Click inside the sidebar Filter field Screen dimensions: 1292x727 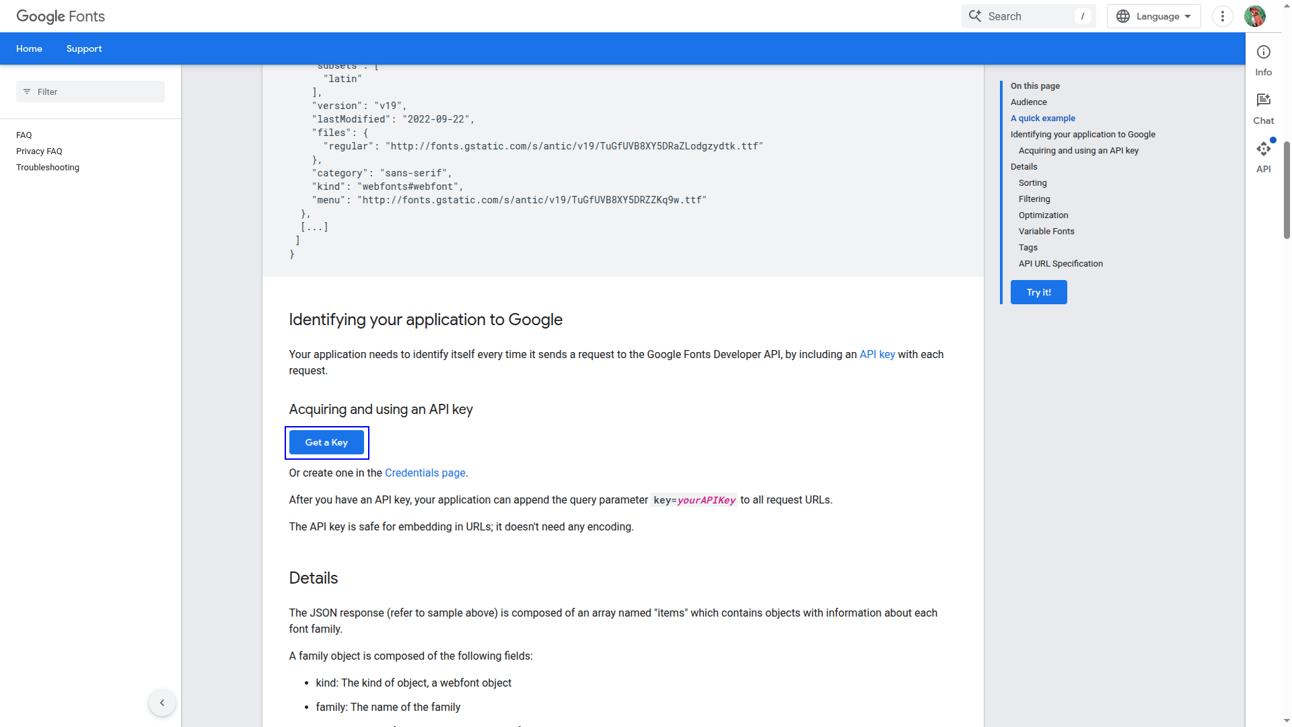click(90, 92)
